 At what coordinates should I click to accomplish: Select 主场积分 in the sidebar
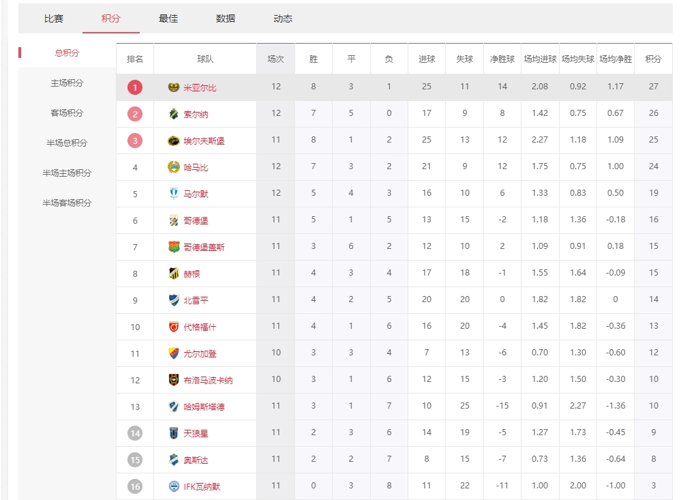click(x=67, y=83)
